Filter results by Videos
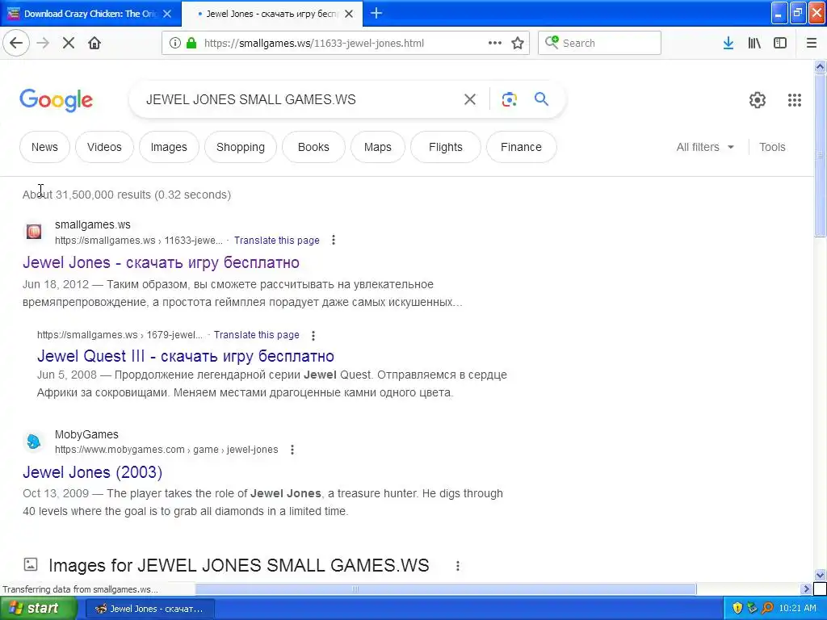The image size is (827, 620). [x=104, y=147]
